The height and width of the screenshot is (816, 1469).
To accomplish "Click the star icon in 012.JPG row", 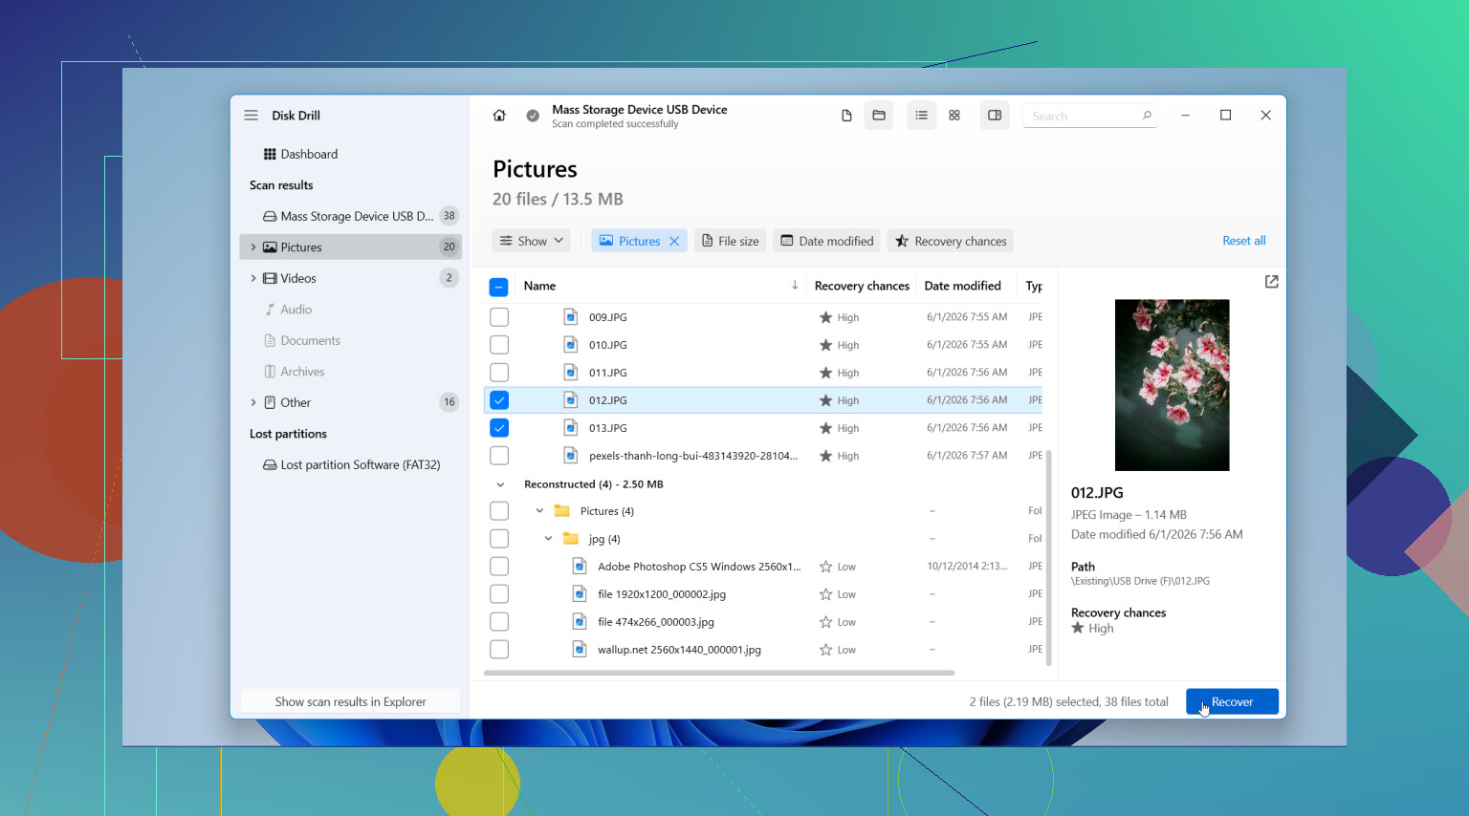I will click(x=825, y=400).
